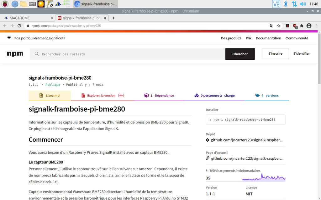Viewport: 321px width, 200px height.
Task: Click the Commencer section heading
Action: point(46,140)
